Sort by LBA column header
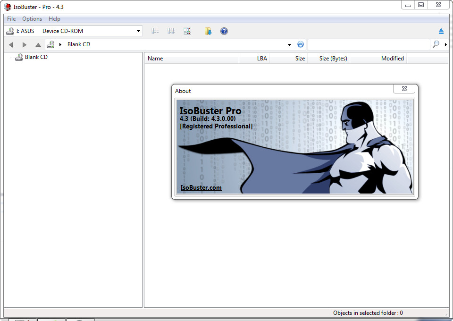The width and height of the screenshot is (453, 321). coord(254,59)
